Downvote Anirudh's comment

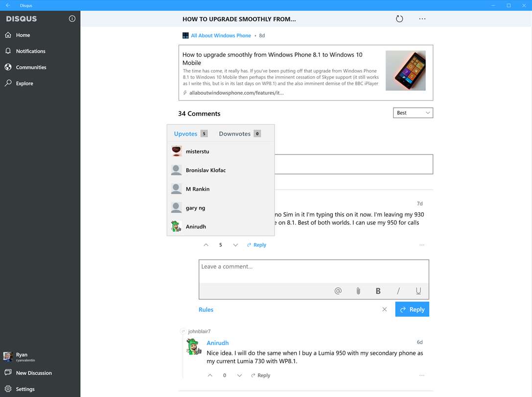tap(239, 375)
